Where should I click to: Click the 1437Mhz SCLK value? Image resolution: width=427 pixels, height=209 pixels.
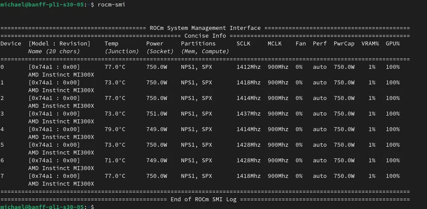[248, 114]
